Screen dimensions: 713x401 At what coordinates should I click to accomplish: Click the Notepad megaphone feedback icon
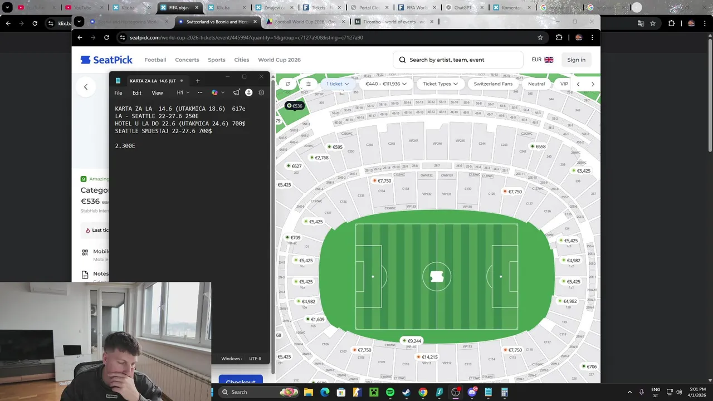coord(236,92)
